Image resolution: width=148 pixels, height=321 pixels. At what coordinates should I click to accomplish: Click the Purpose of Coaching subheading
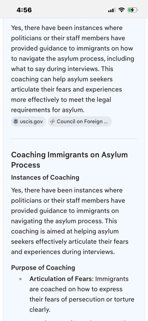pyautogui.click(x=43, y=267)
